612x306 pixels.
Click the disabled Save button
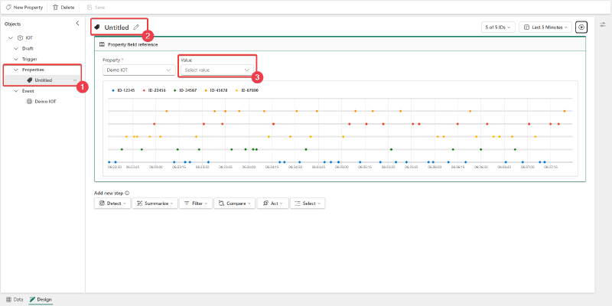96,8
